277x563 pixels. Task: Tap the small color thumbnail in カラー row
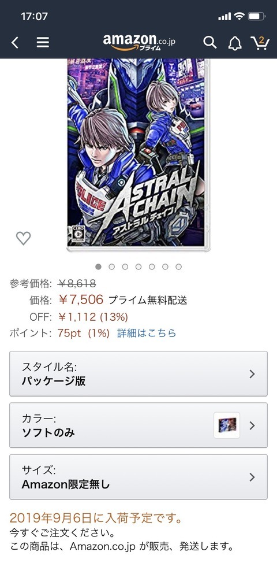click(x=227, y=425)
